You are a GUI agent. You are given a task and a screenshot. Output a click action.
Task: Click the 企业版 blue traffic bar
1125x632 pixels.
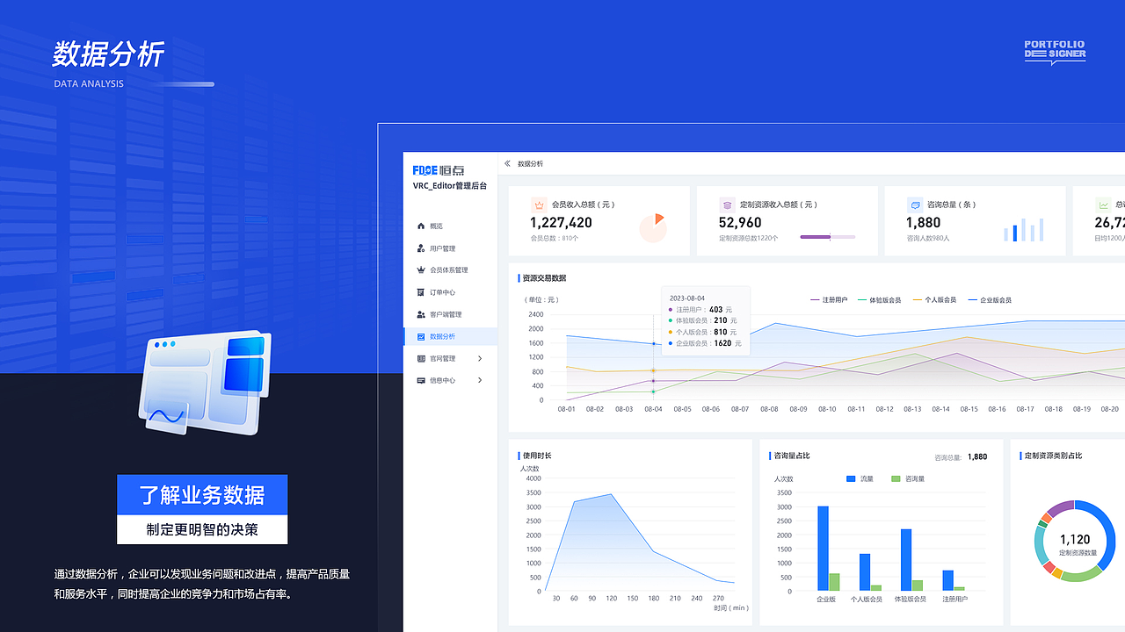[823, 549]
